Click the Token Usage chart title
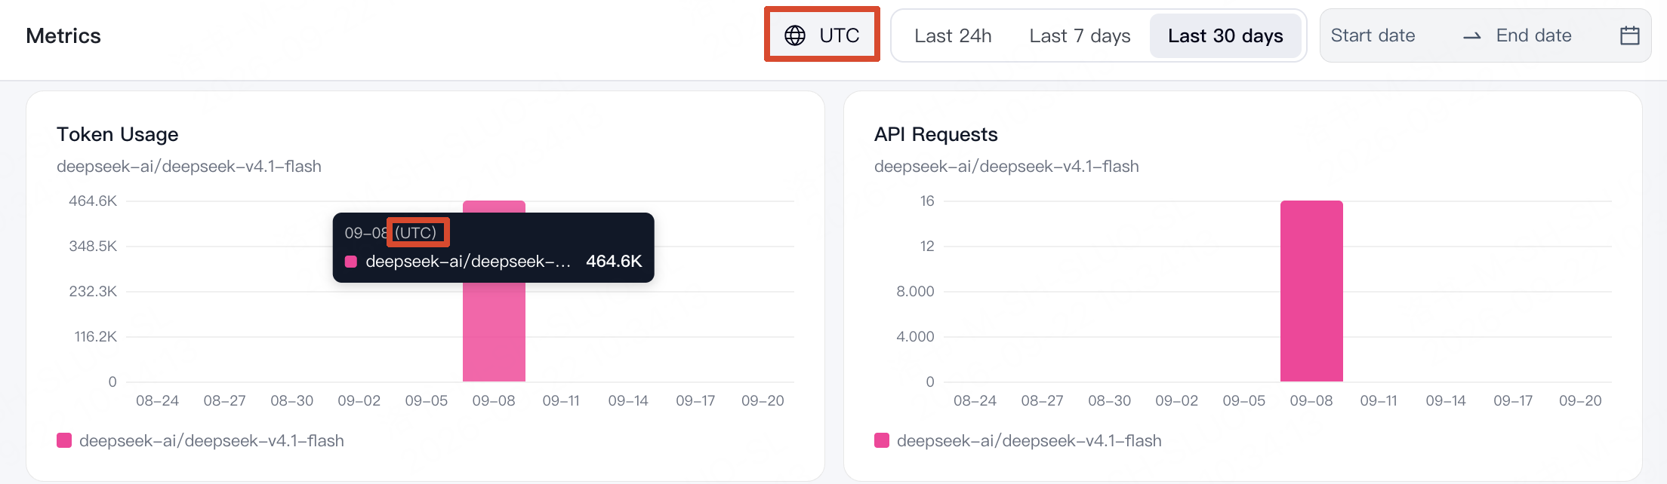The height and width of the screenshot is (484, 1667). 117,134
